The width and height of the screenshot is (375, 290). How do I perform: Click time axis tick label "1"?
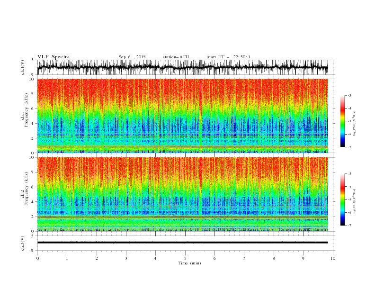pos(67,258)
